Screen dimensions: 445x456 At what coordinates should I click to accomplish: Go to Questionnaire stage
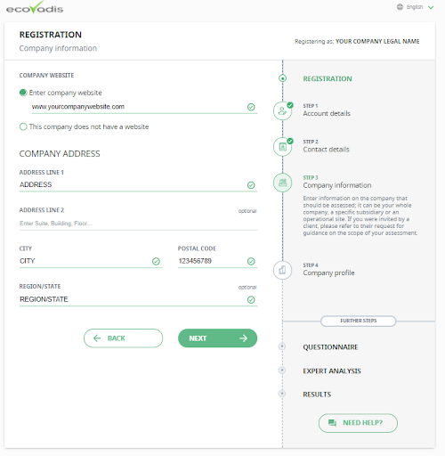[330, 347]
